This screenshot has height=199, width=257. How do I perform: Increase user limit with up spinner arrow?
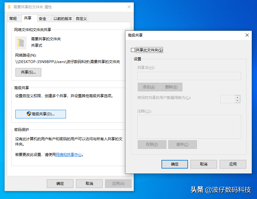[x=238, y=97]
